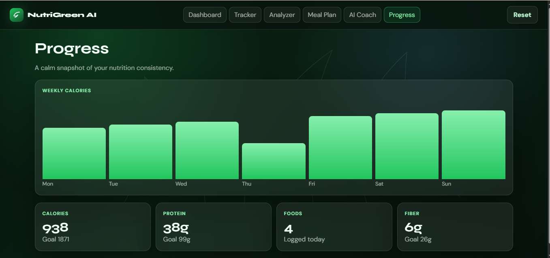Click the FOODS card label

(x=293, y=214)
